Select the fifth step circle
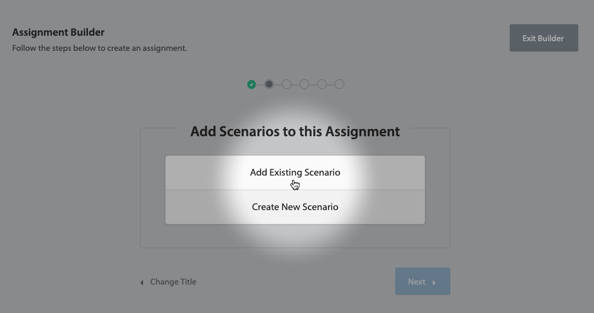Image resolution: width=594 pixels, height=313 pixels. click(x=322, y=84)
